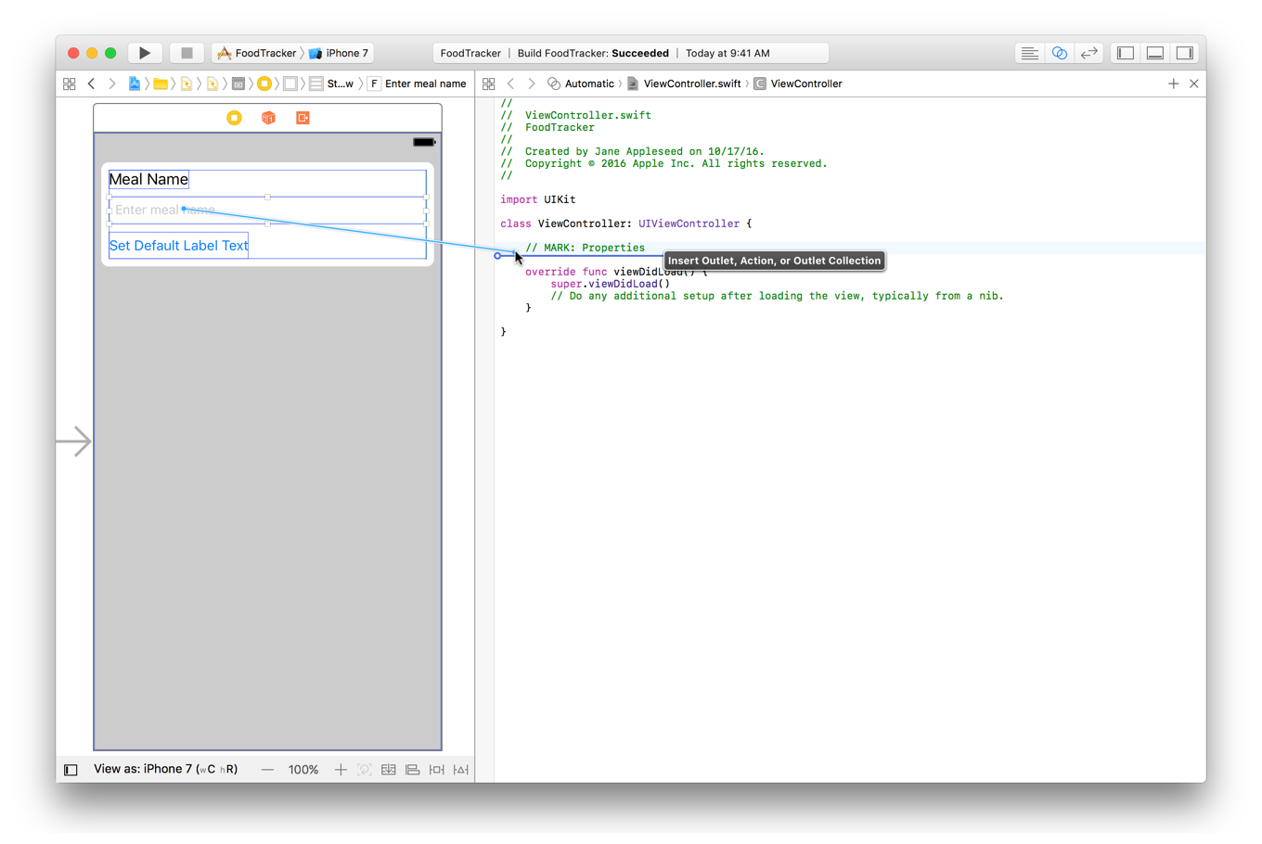The height and width of the screenshot is (844, 1262).
Task: Update frames with the refresh icon
Action: click(365, 770)
